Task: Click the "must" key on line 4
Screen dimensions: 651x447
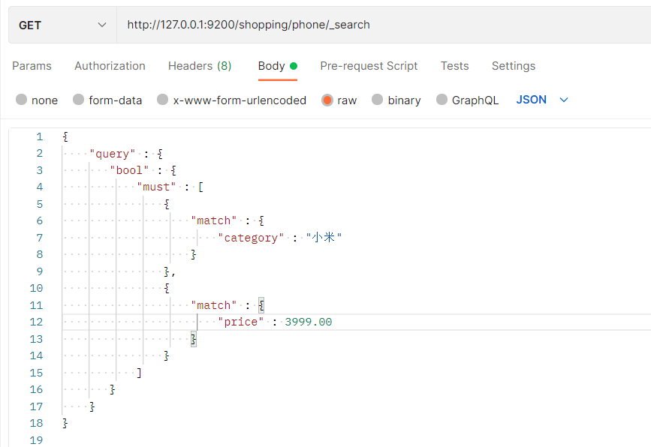Action: (x=156, y=187)
